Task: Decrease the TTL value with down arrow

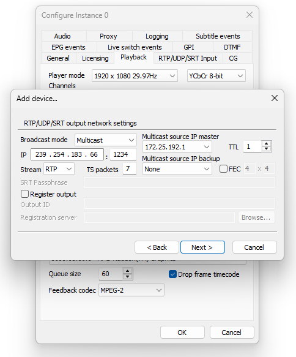Action: point(266,149)
